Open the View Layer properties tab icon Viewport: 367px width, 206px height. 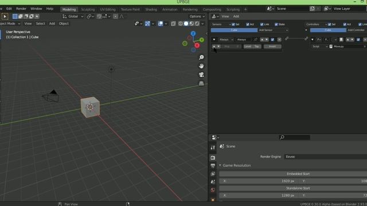click(213, 174)
